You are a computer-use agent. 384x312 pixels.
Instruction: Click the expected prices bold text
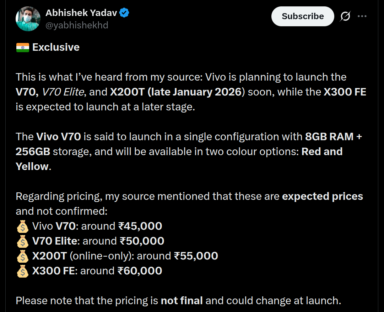click(323, 196)
